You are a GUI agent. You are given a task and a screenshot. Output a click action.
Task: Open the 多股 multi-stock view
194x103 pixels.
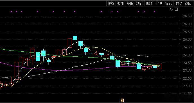[x=130, y=3]
